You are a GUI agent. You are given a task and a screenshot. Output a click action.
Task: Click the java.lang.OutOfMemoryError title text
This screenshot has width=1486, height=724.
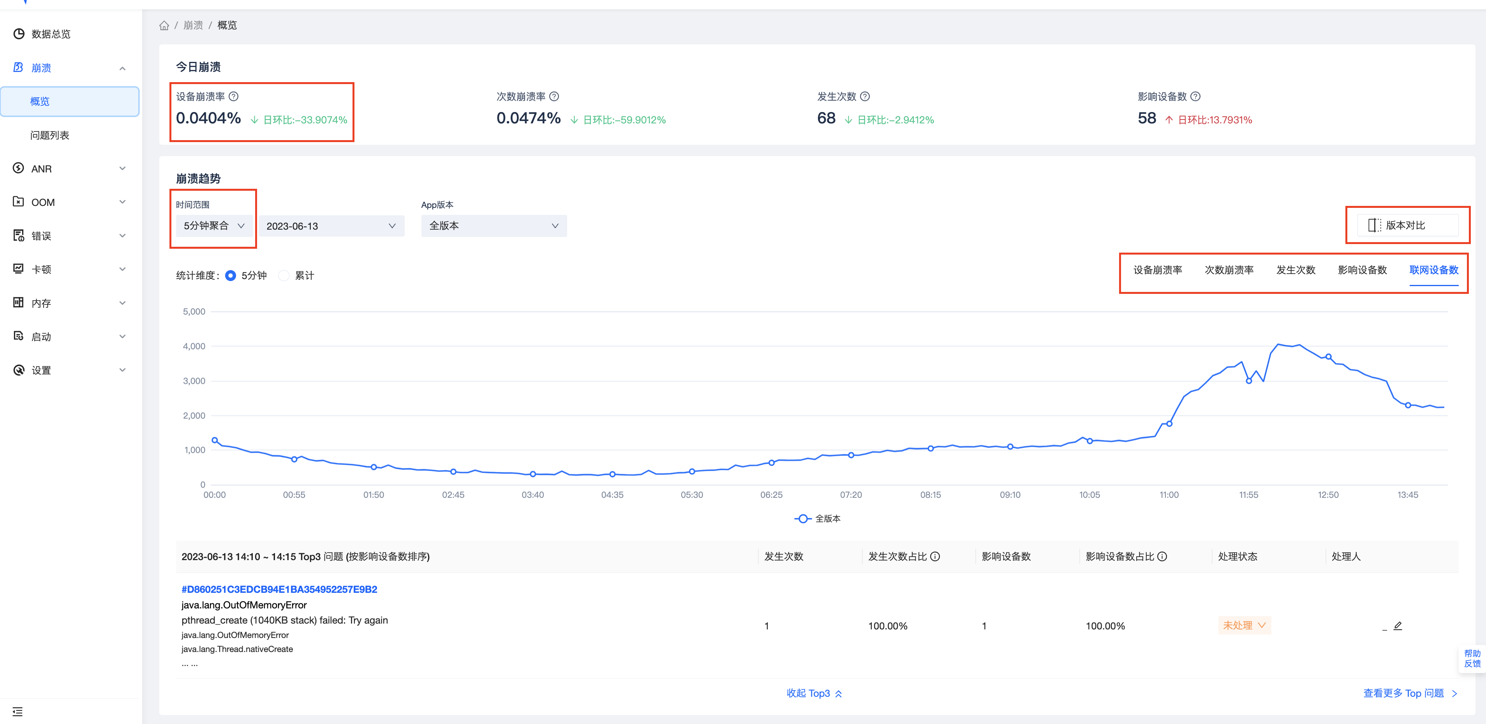tap(244, 605)
